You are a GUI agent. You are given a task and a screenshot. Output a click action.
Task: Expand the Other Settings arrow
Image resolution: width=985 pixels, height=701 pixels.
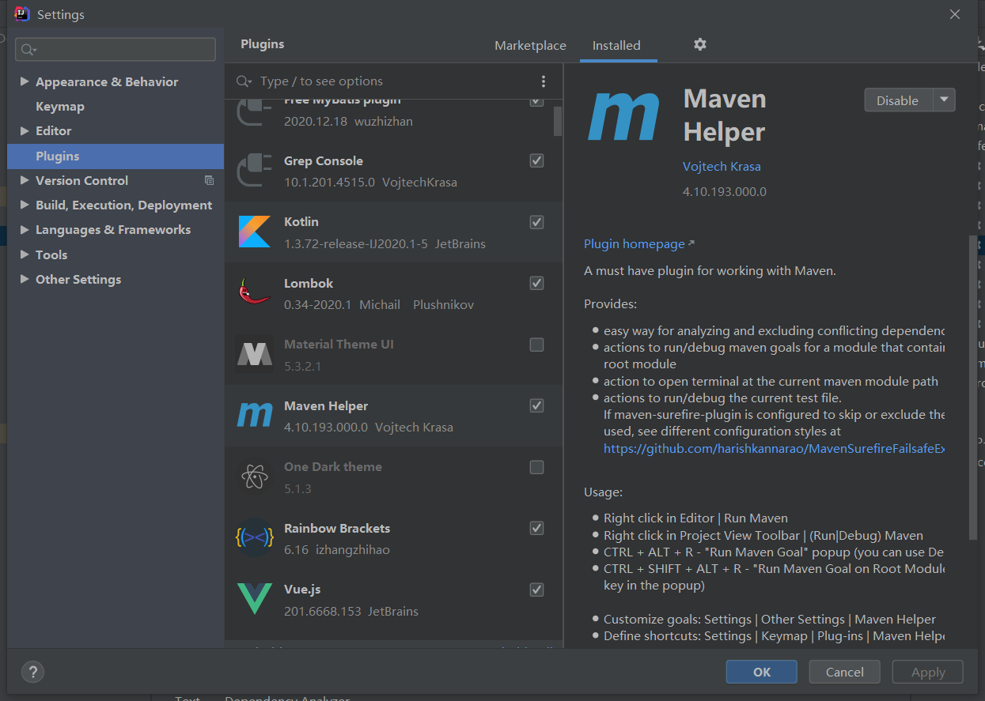tap(25, 279)
